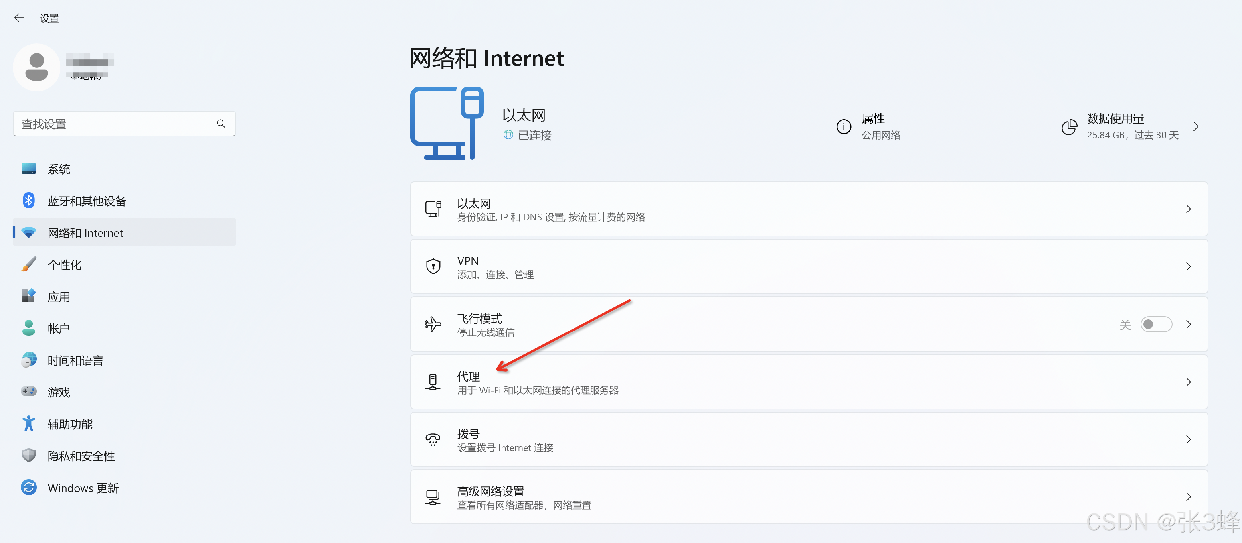Expand 飞行模式 using its chevron arrow
This screenshot has height=543, width=1242.
tap(1188, 324)
